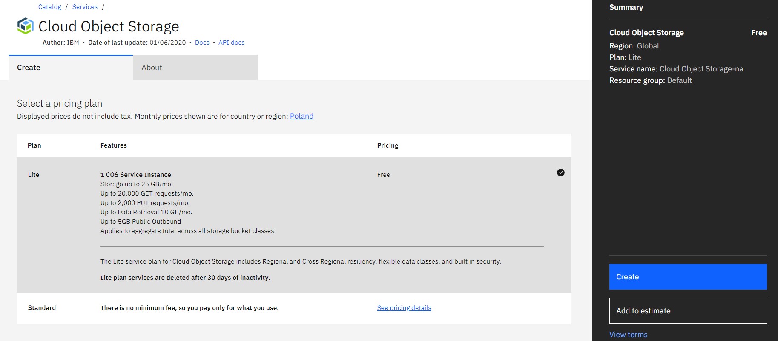Click the checkmark icon on Lite plan

[560, 173]
